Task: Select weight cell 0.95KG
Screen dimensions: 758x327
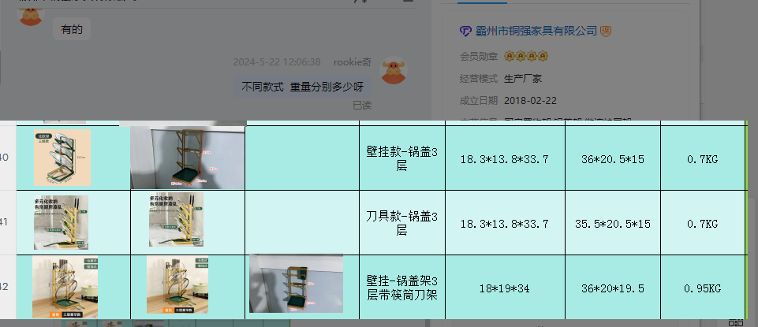Action: tap(703, 288)
